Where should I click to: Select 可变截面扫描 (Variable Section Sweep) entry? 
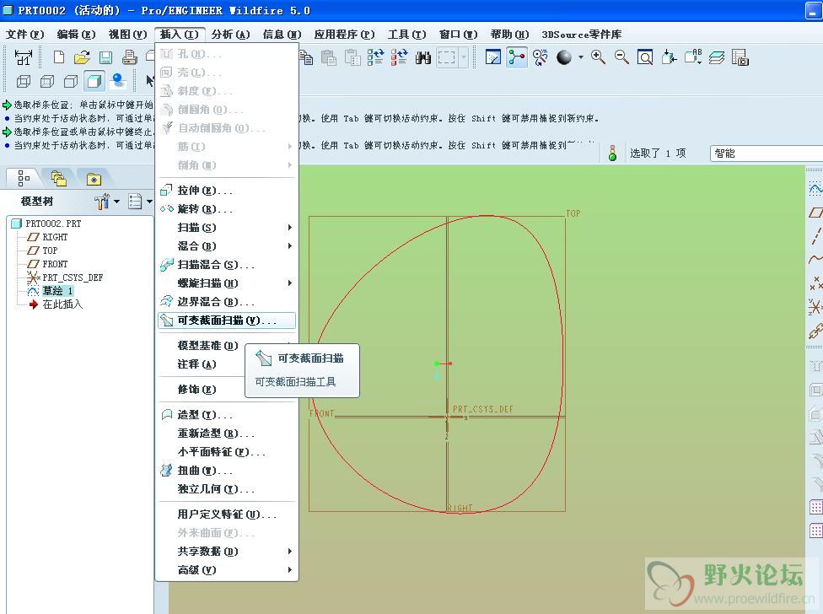pos(227,320)
